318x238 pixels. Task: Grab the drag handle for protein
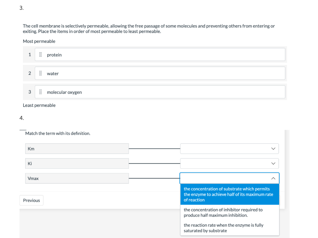(40, 55)
